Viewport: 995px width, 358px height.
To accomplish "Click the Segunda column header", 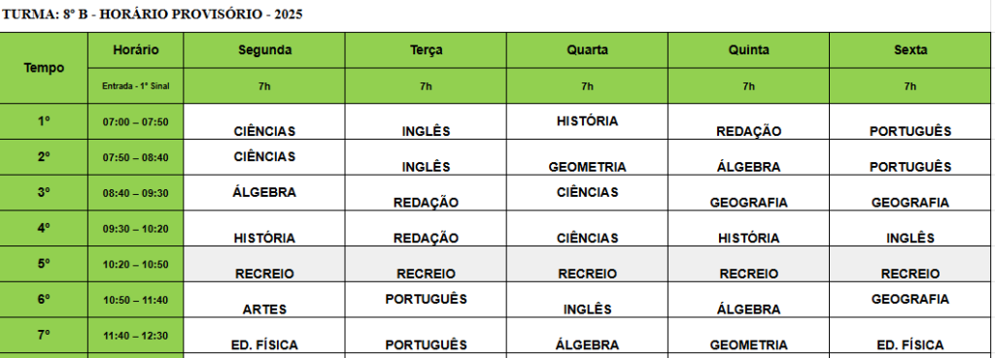I will point(264,50).
